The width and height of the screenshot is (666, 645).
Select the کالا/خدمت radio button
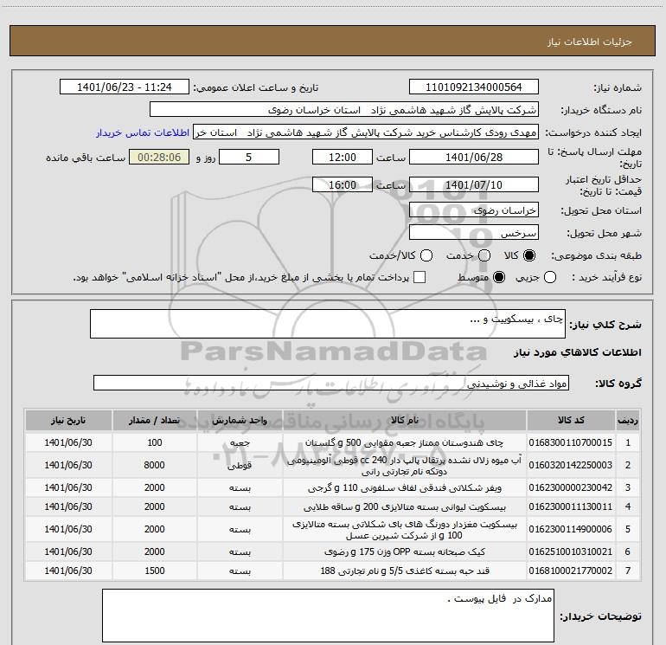(426, 255)
